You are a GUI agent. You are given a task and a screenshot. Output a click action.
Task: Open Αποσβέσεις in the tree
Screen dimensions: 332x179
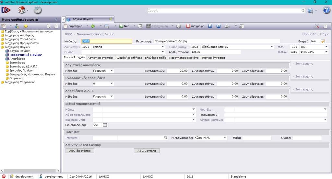pyautogui.click(x=17, y=59)
